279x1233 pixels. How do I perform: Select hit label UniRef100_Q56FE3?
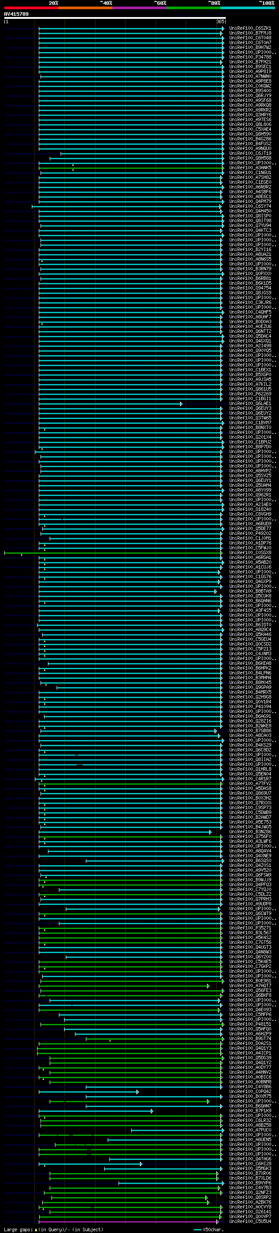[250, 990]
